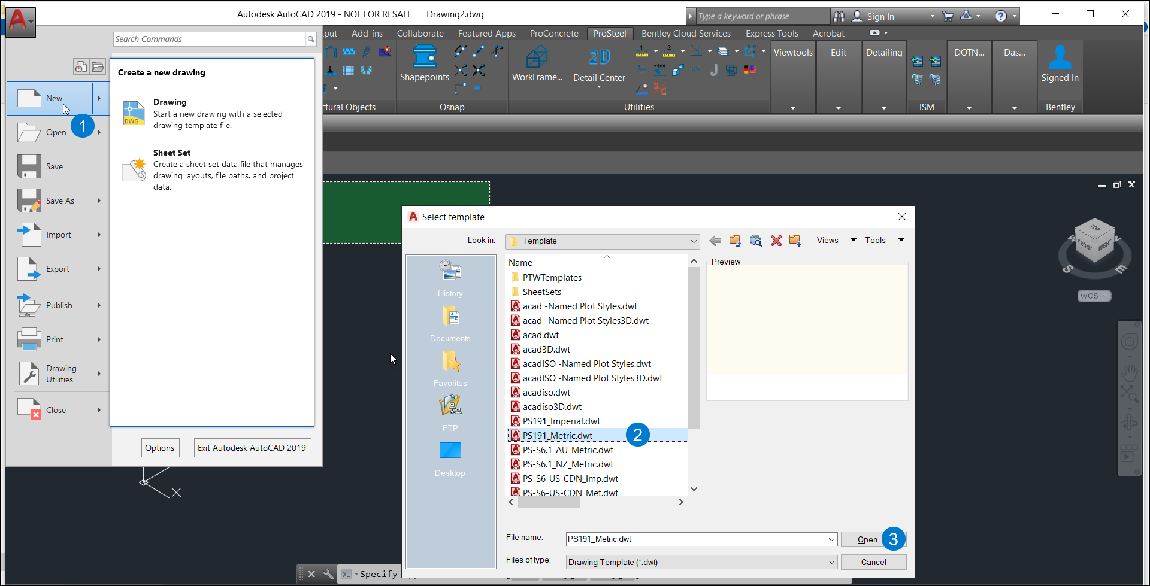The height and width of the screenshot is (586, 1150).
Task: Open the Bentley Cloud Services tab
Action: [686, 34]
